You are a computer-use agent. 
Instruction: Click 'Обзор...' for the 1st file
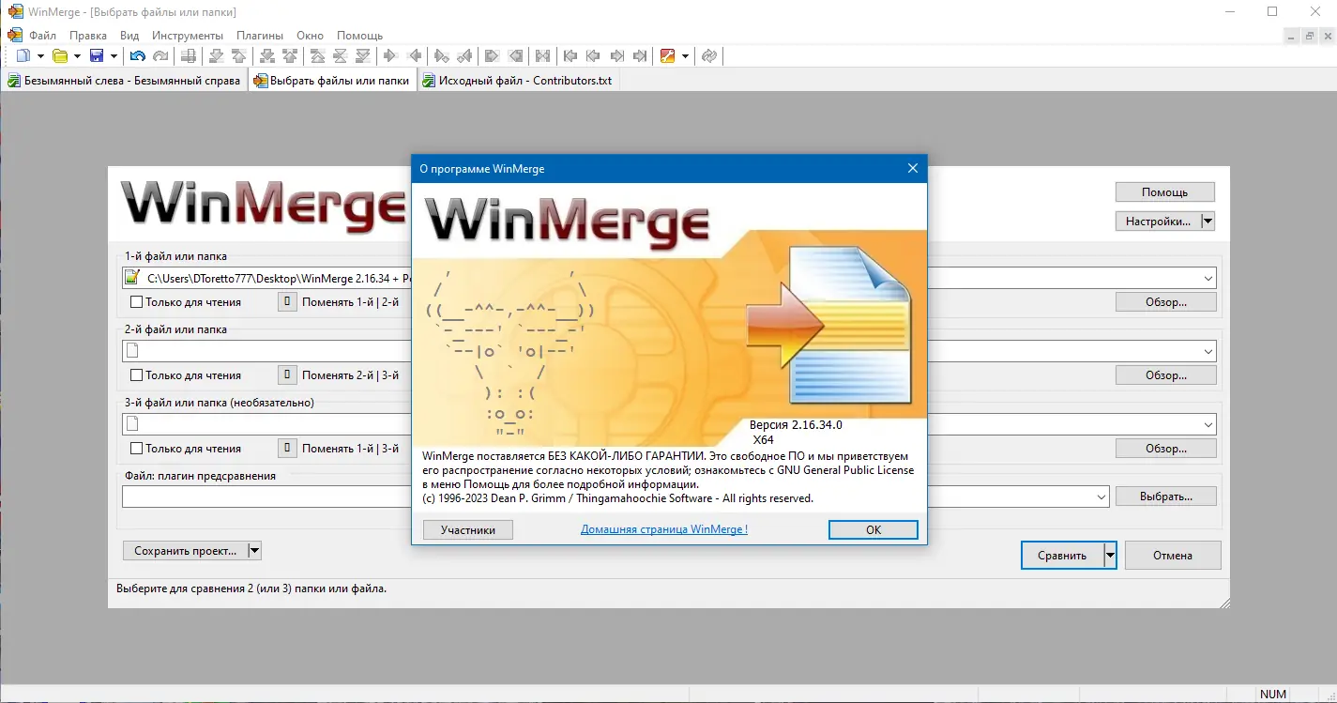[1166, 302]
